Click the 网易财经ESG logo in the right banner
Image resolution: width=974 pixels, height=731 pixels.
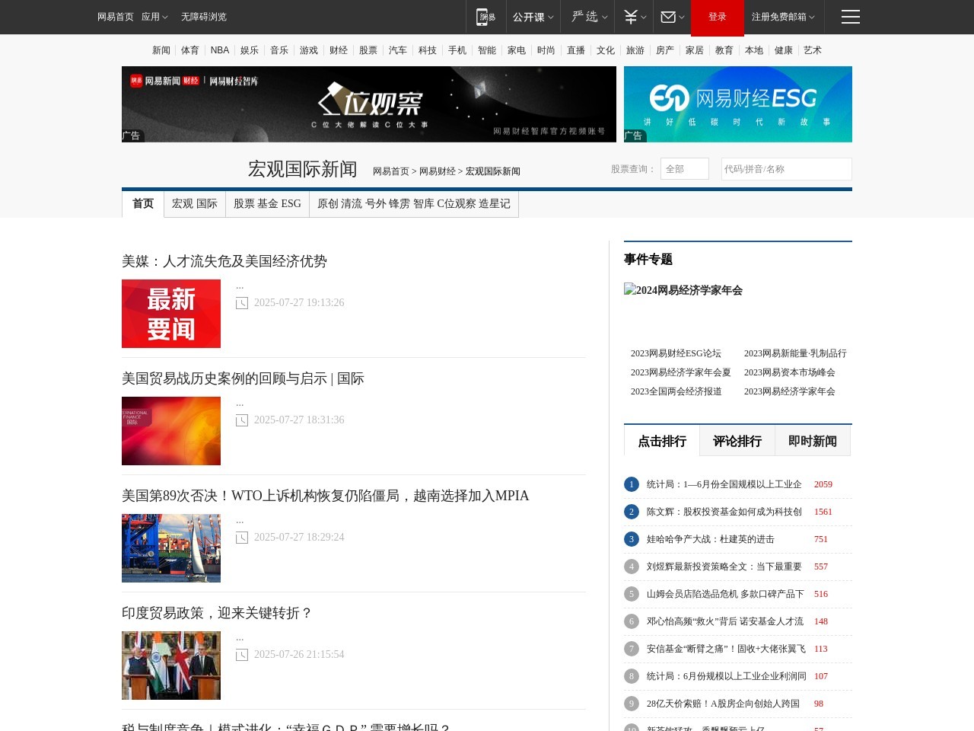point(737,98)
